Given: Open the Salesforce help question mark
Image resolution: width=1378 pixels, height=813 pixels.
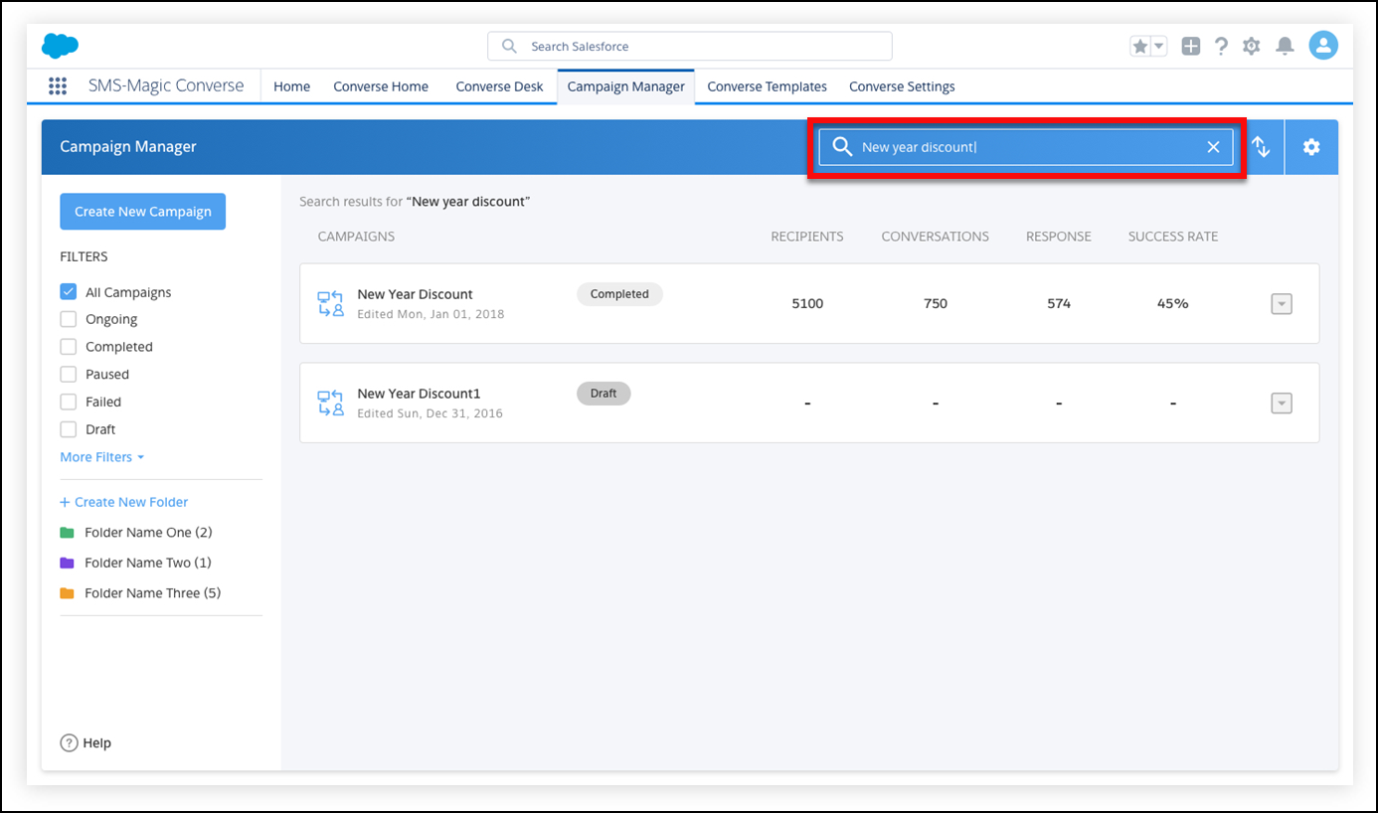Looking at the screenshot, I should pyautogui.click(x=1222, y=46).
